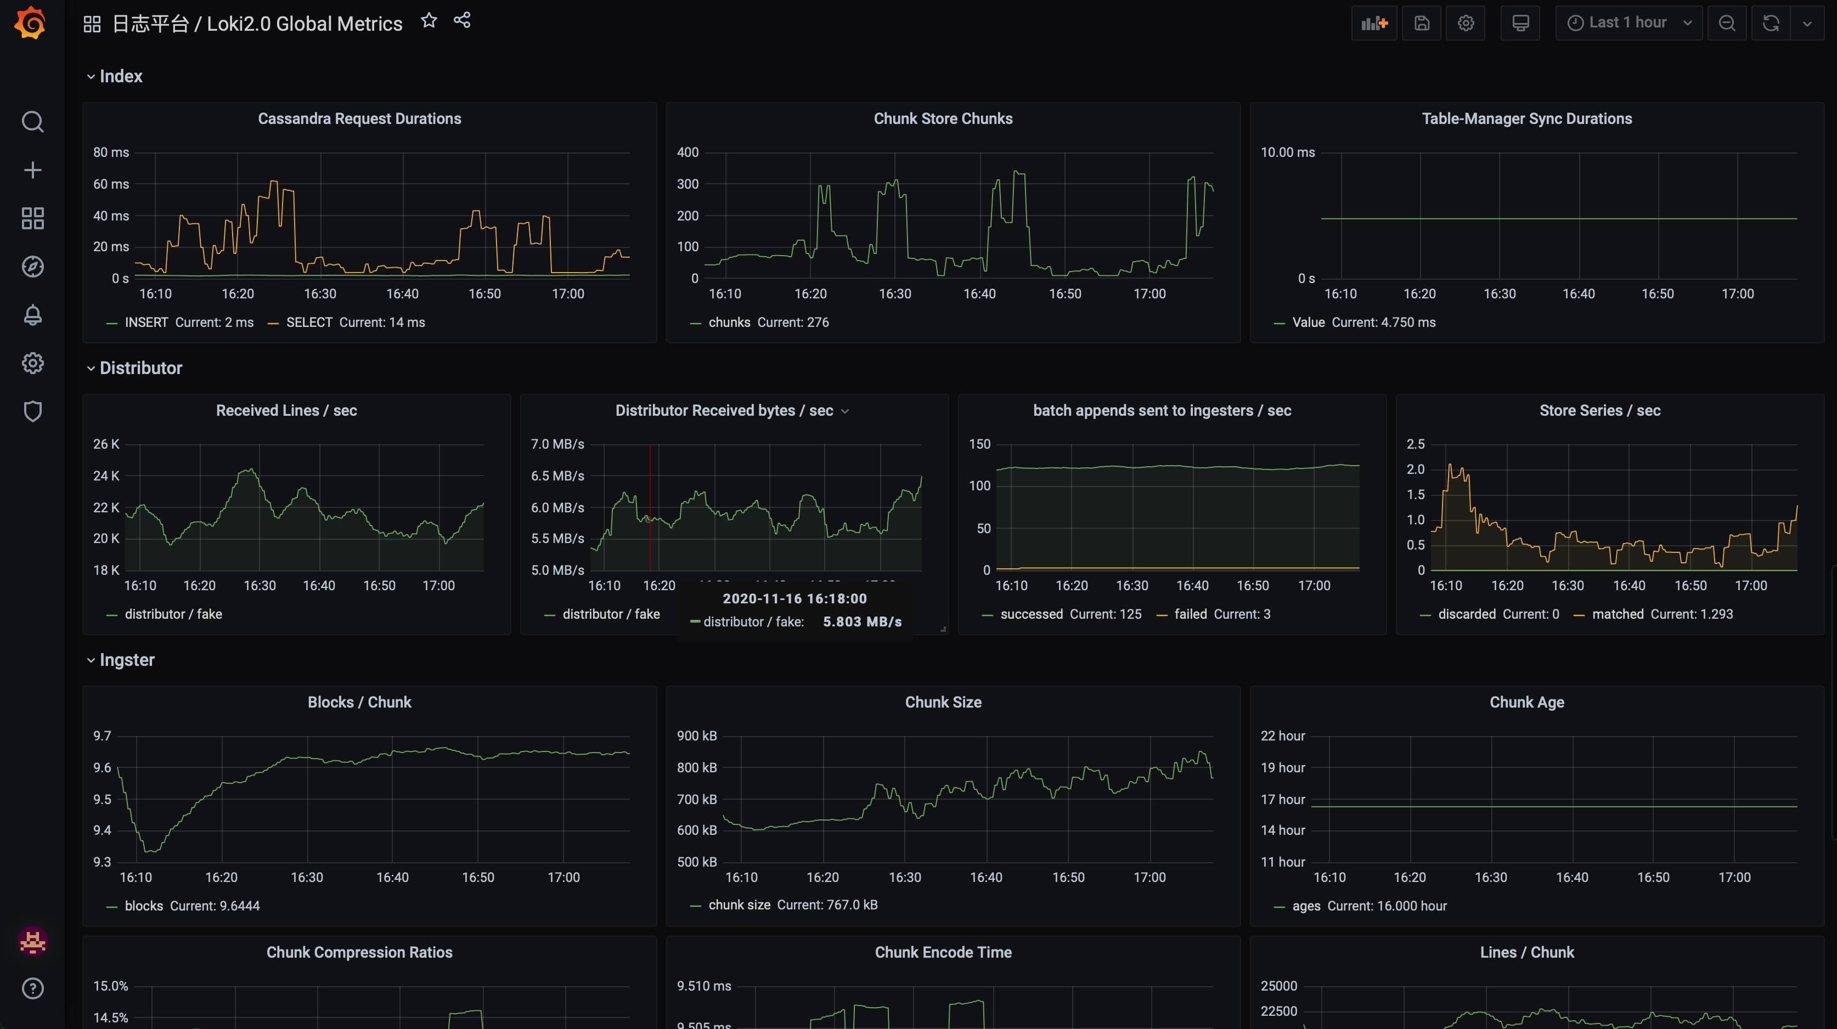The image size is (1837, 1029).
Task: Open the Explore compass icon
Action: click(x=32, y=267)
